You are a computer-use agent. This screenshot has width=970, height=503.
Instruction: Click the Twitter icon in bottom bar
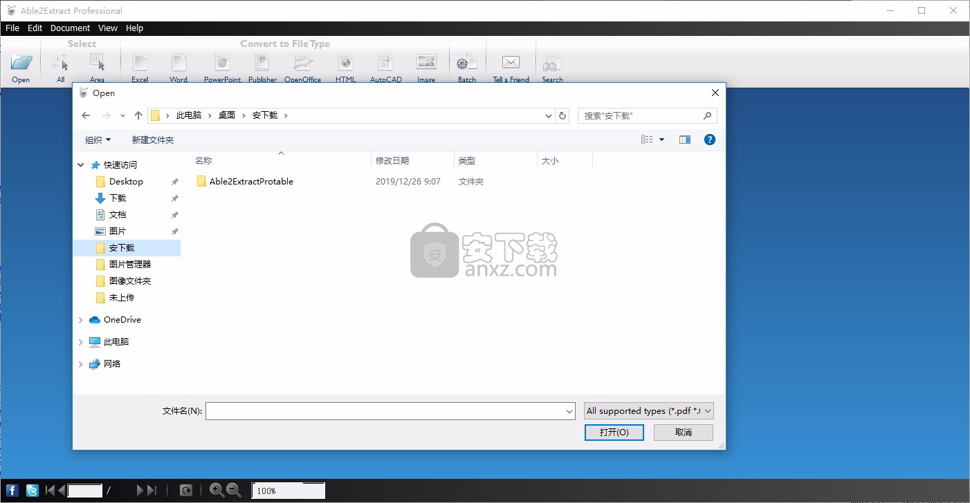32,491
